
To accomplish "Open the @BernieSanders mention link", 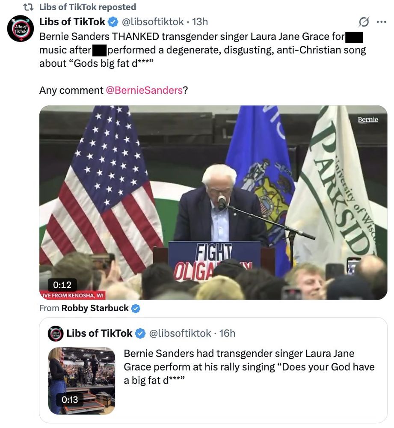I will 145,89.
